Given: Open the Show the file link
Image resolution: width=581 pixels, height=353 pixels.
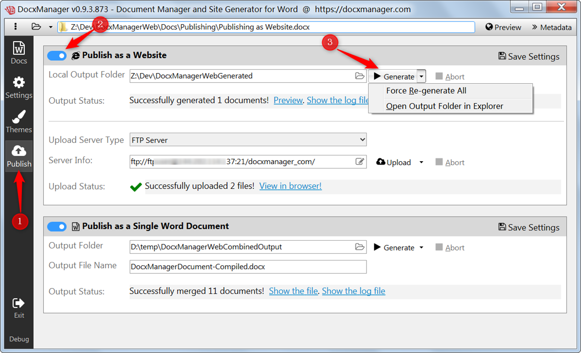Looking at the screenshot, I should pyautogui.click(x=293, y=291).
